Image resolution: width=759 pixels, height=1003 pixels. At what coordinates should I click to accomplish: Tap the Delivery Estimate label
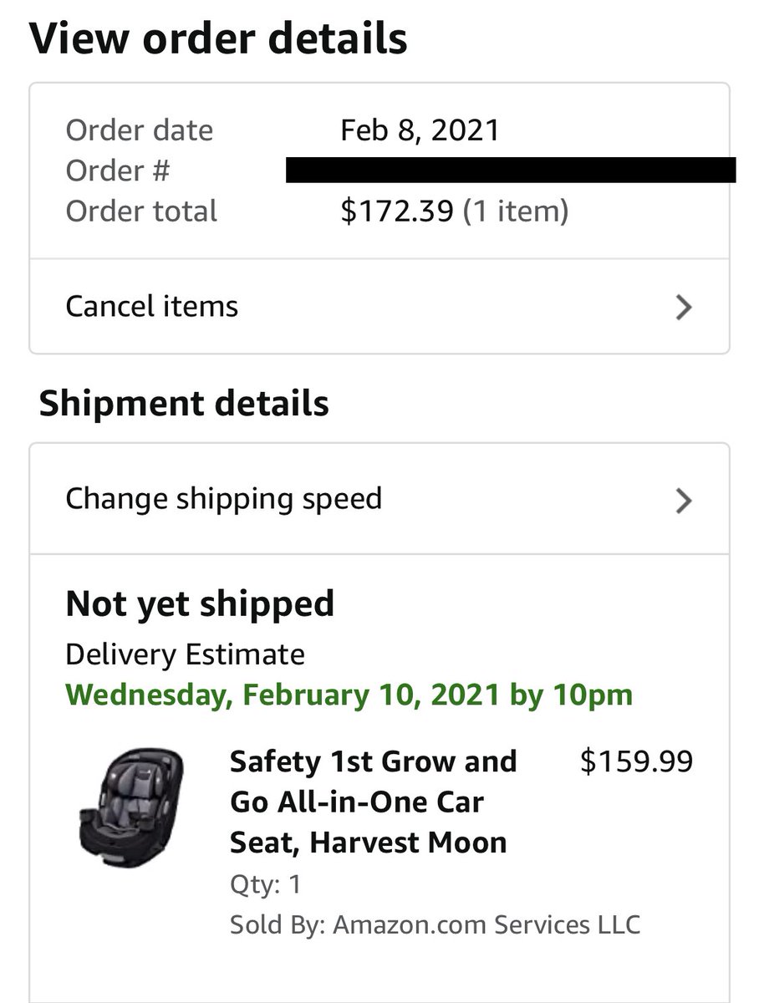click(x=185, y=654)
